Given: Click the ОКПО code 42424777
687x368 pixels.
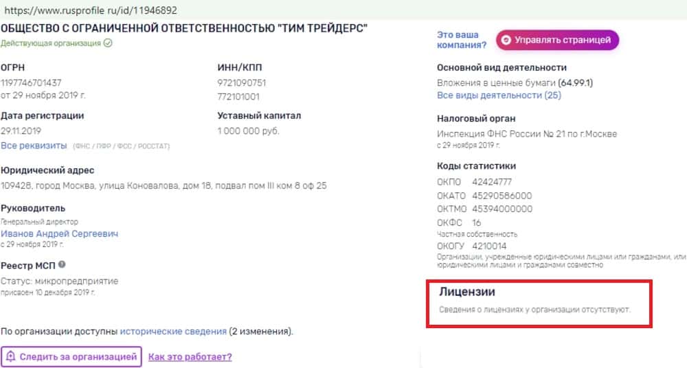Looking at the screenshot, I should (492, 182).
